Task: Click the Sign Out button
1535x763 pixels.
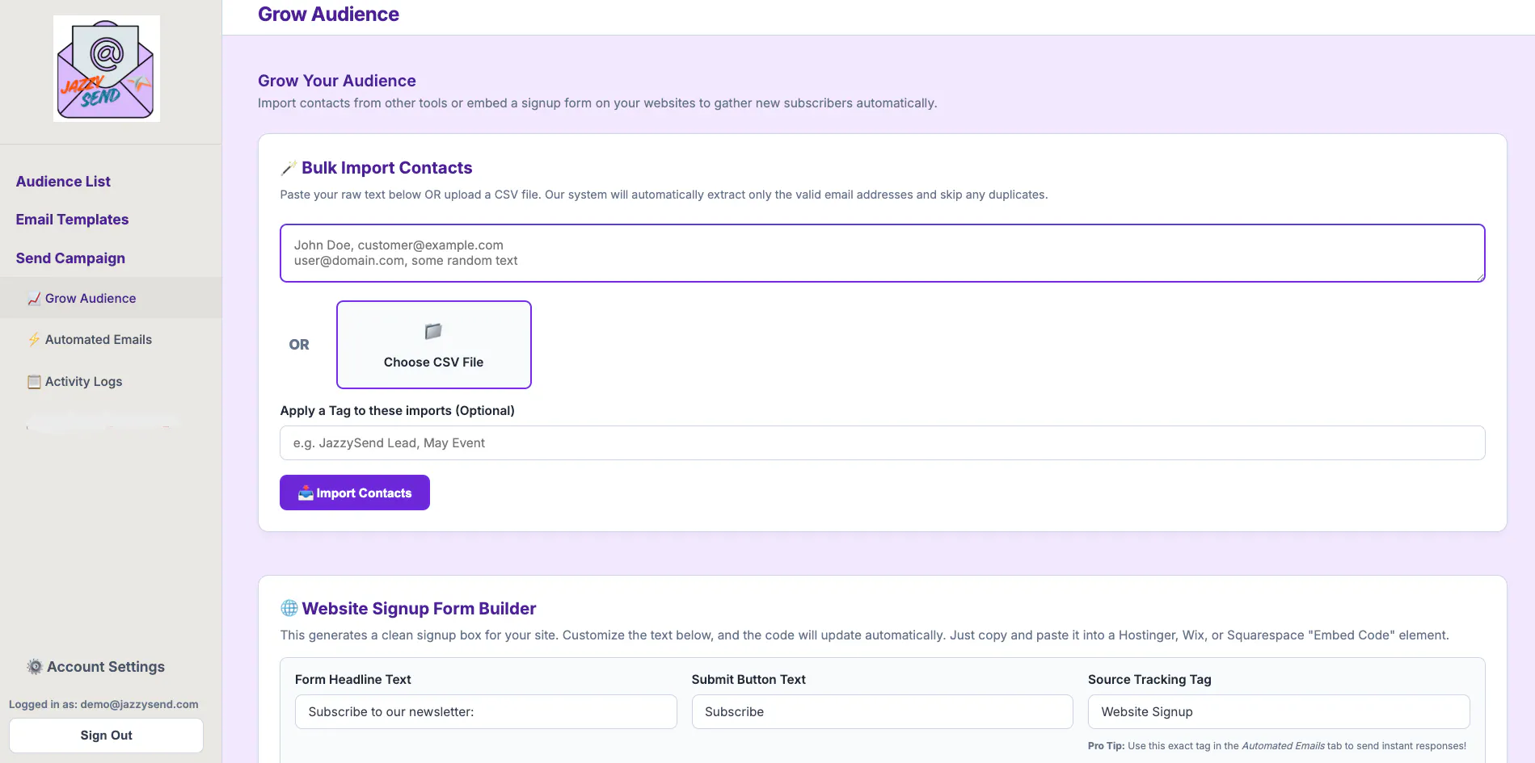Action: [x=106, y=736]
